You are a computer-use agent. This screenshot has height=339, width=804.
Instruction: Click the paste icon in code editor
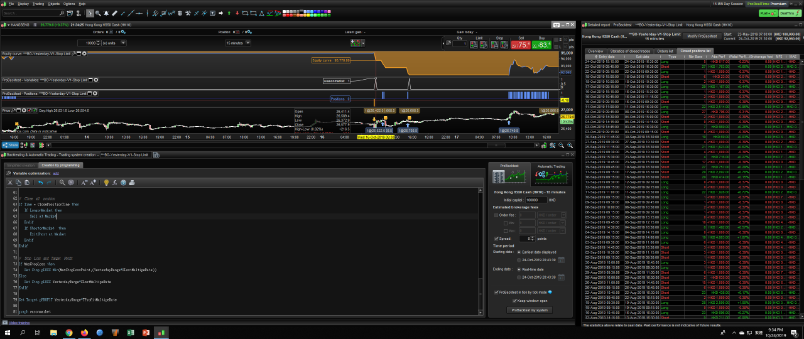pyautogui.click(x=27, y=183)
